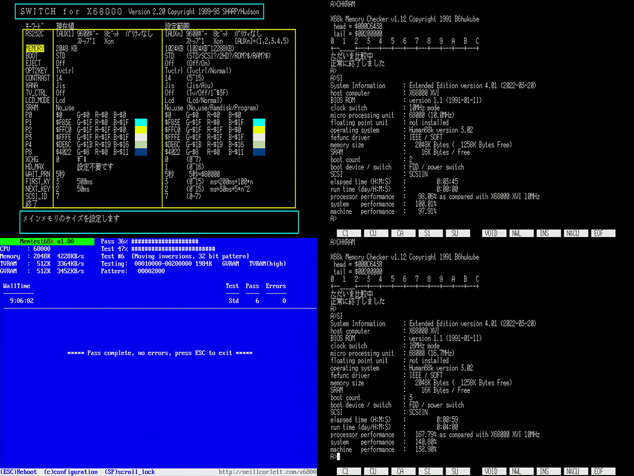Image resolution: width=634 pixels, height=476 pixels.
Task: Select the XCHG keyword entry
Action: click(x=32, y=159)
